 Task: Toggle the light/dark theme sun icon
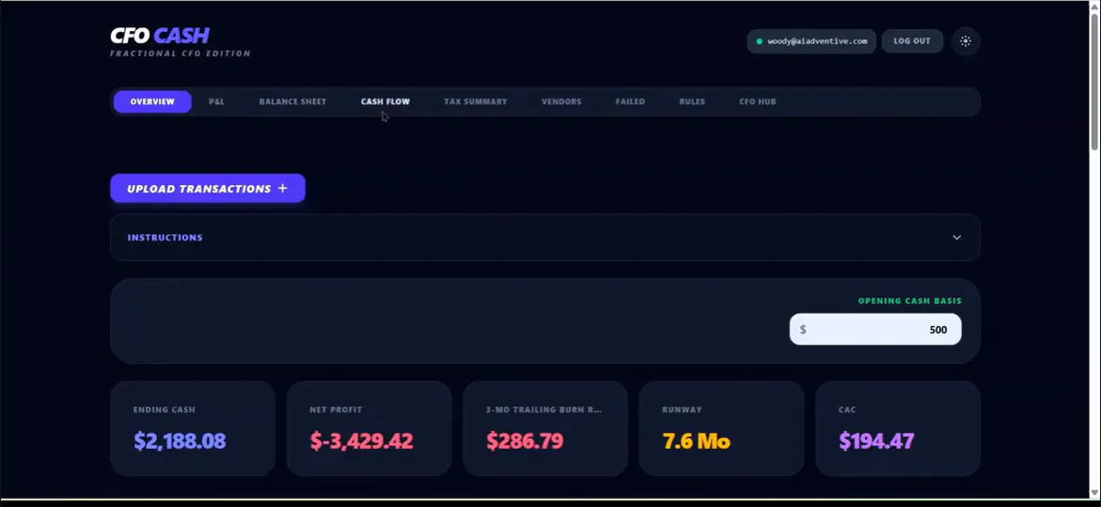(966, 41)
